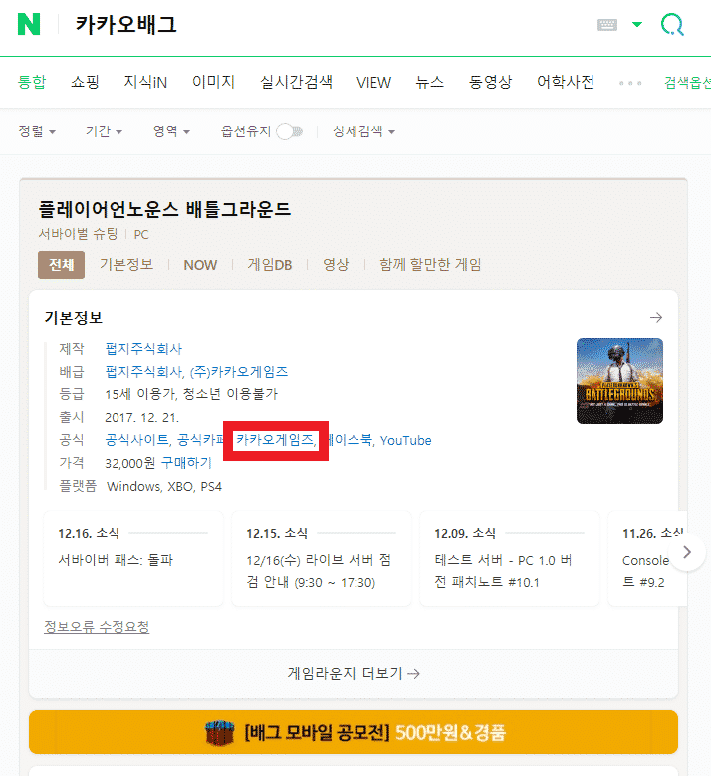711x776 pixels.
Task: Select the 영상 game tab
Action: tap(336, 265)
